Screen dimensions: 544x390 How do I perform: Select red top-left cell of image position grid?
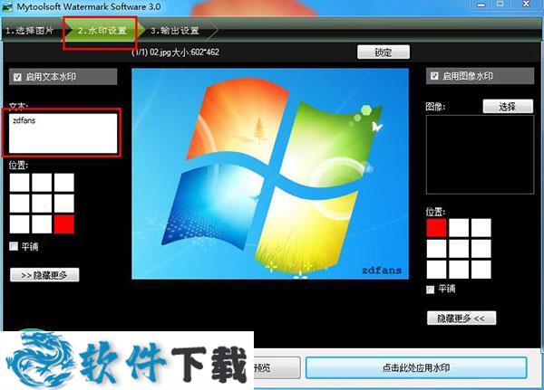pyautogui.click(x=436, y=227)
